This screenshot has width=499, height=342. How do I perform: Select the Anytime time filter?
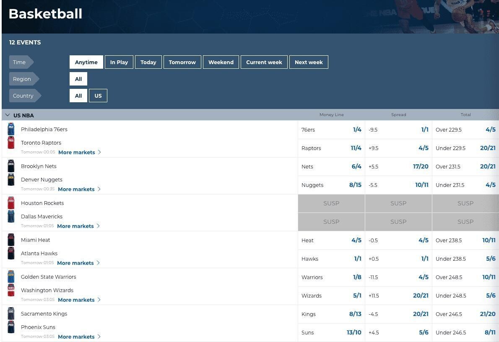[86, 62]
